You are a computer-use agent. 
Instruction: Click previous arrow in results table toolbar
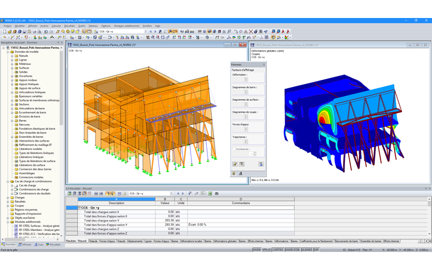coord(178,193)
